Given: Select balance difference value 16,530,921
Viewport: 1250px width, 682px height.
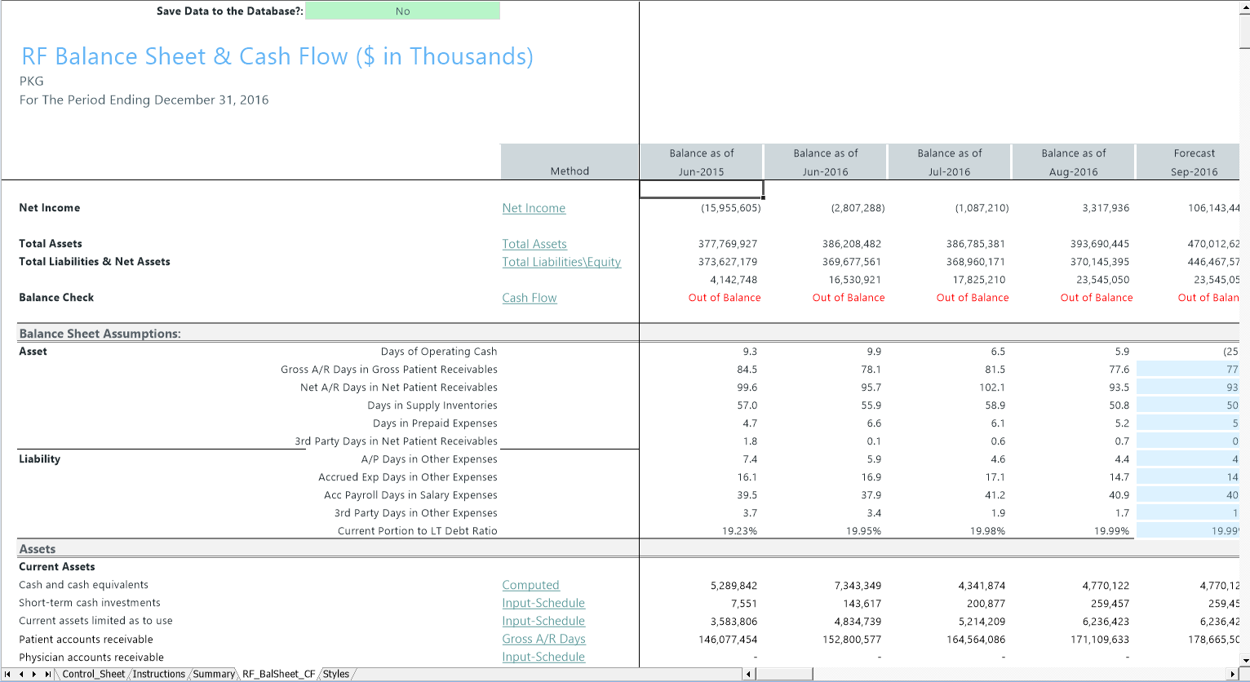Looking at the screenshot, I should coord(854,280).
